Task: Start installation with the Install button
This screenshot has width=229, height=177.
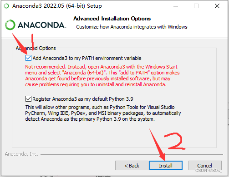Action: tap(166, 166)
